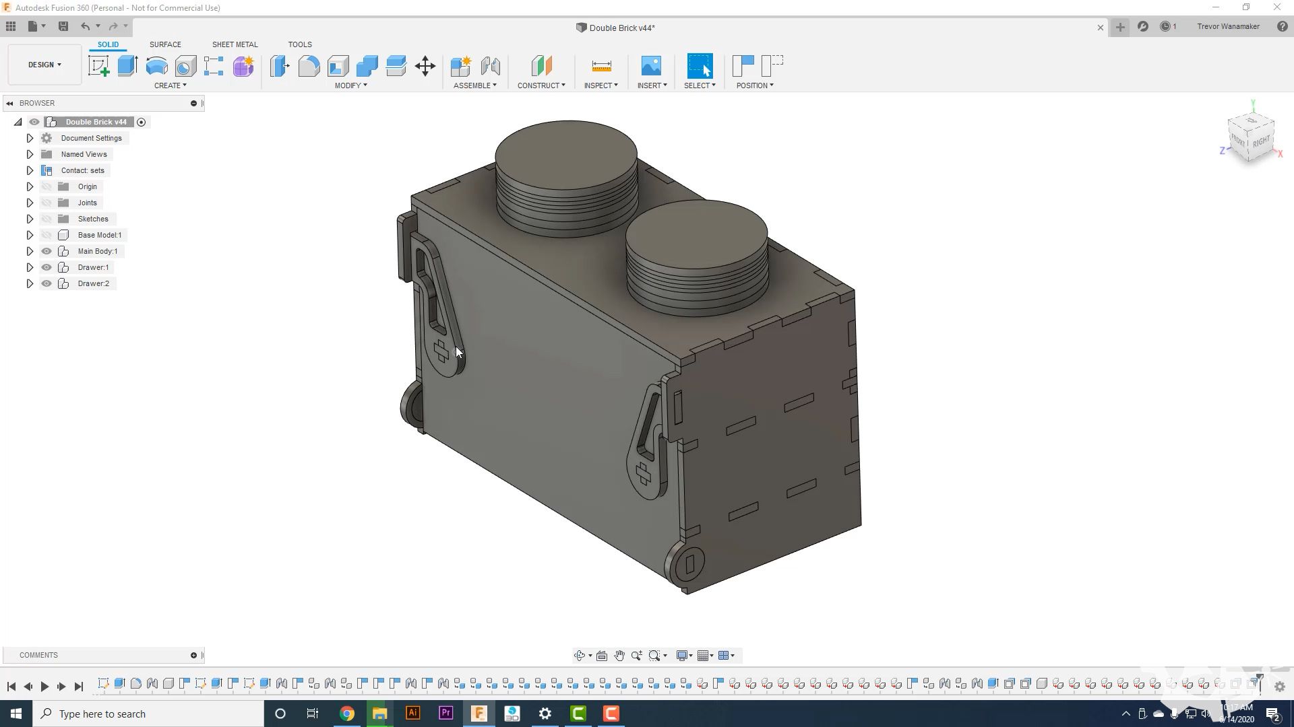The image size is (1294, 727).
Task: Select the Move/Copy cross-arrows tool
Action: pos(425,66)
